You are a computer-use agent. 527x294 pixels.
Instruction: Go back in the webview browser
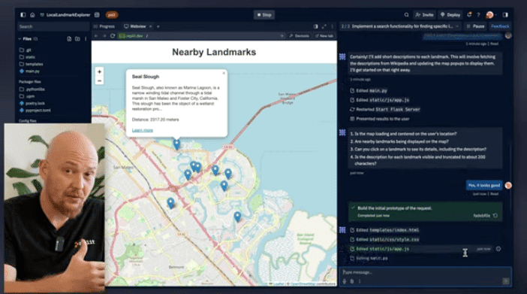[x=96, y=35]
